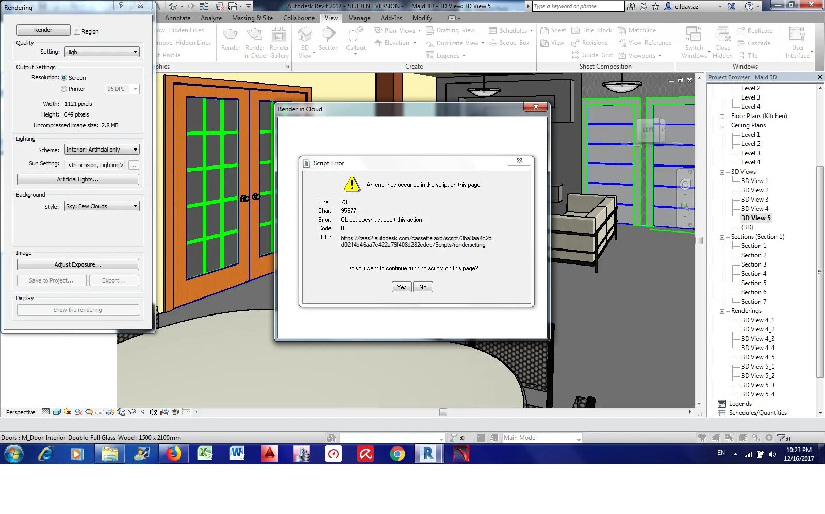
Task: Click the Cascade windows icon
Action: (x=741, y=43)
